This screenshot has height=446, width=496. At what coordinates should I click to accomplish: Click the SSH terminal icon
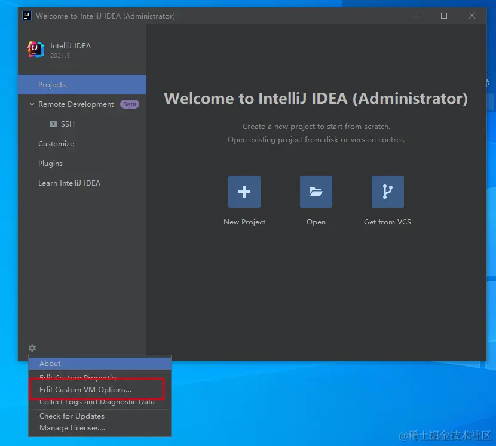click(53, 124)
